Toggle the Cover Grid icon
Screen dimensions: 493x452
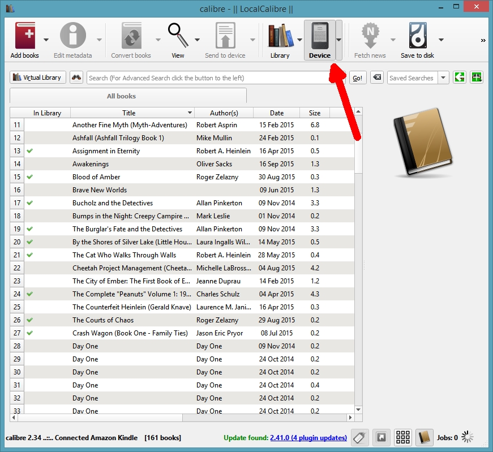[x=403, y=437]
